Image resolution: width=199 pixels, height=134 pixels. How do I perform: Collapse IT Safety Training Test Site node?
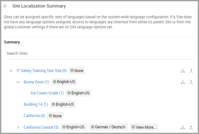click(x=11, y=71)
